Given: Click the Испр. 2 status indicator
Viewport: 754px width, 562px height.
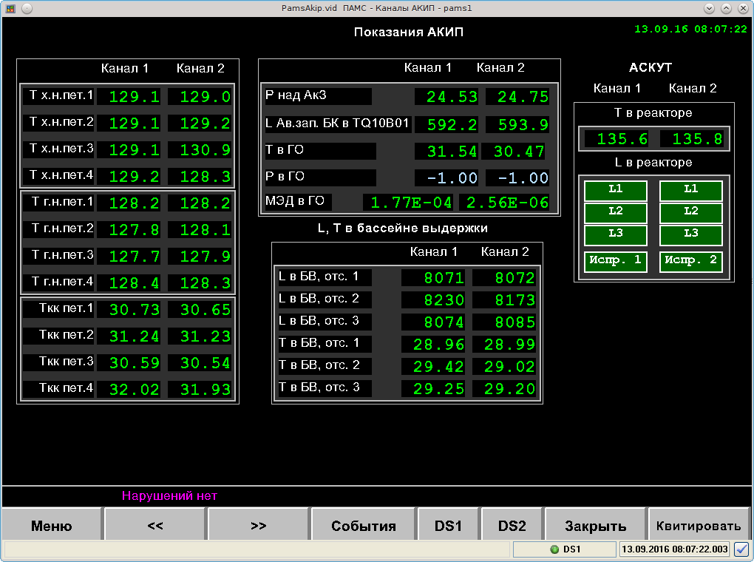Looking at the screenshot, I should pyautogui.click(x=690, y=262).
